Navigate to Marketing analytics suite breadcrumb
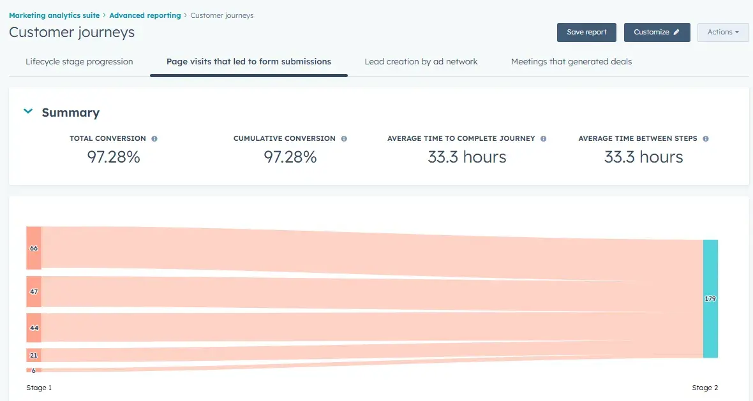The image size is (753, 401). tap(56, 15)
